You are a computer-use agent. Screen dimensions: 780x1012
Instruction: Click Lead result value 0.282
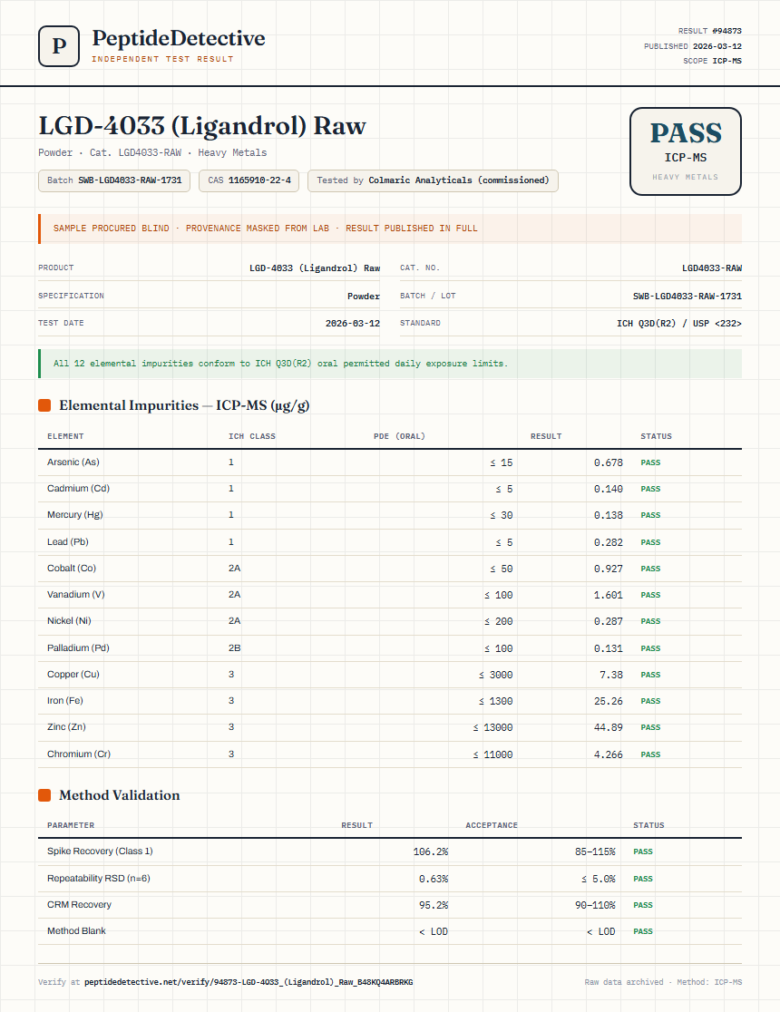click(609, 543)
